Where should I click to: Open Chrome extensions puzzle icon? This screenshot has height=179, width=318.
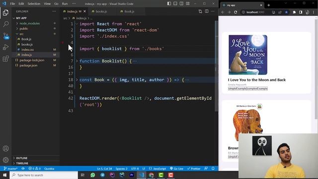point(294,12)
